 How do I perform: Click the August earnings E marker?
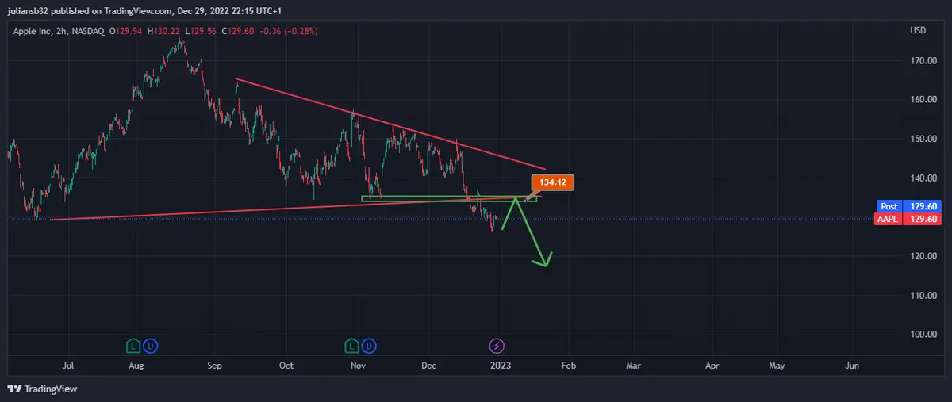click(133, 346)
